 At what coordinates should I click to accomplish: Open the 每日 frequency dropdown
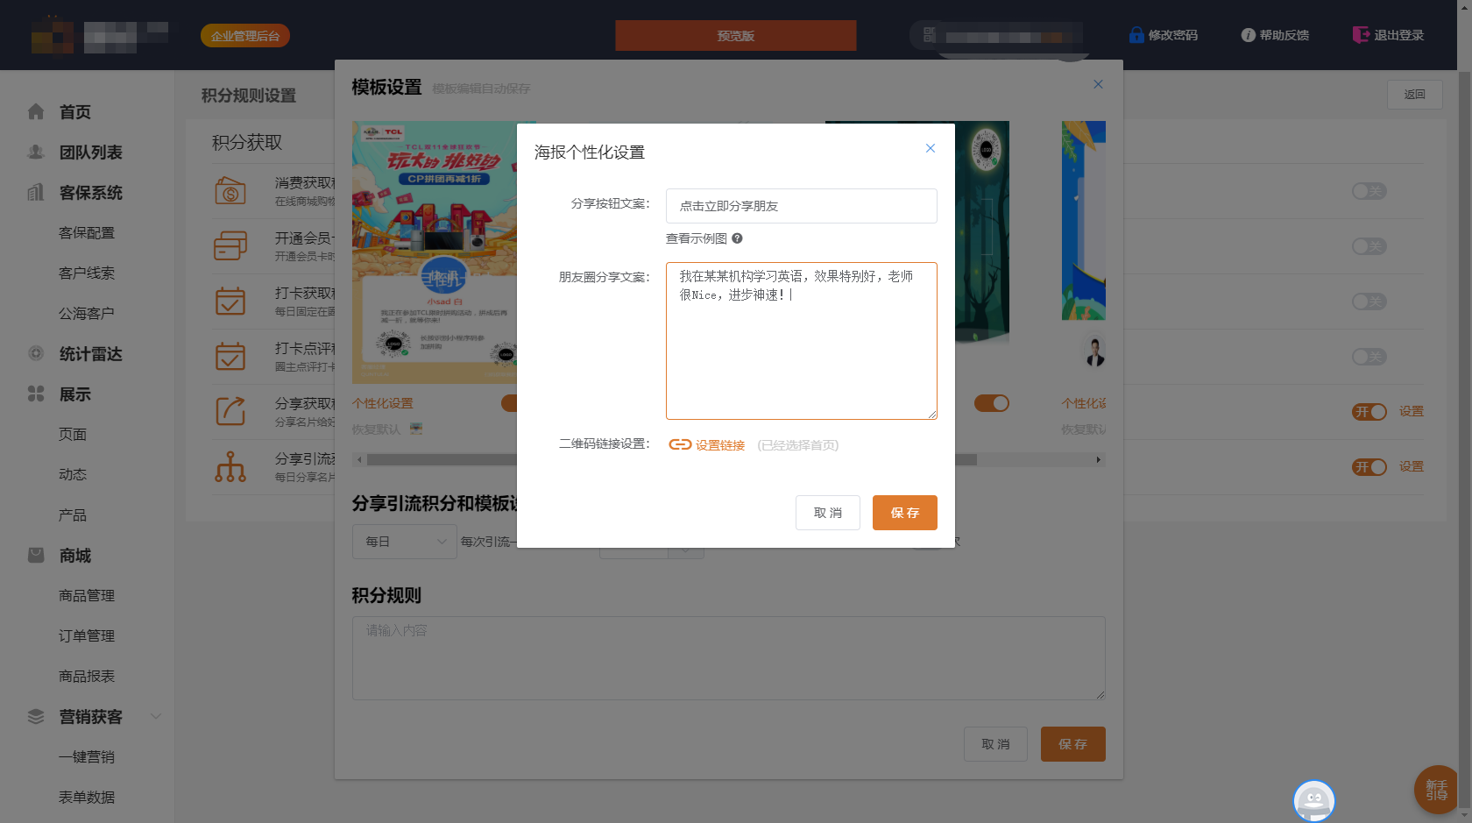(404, 542)
